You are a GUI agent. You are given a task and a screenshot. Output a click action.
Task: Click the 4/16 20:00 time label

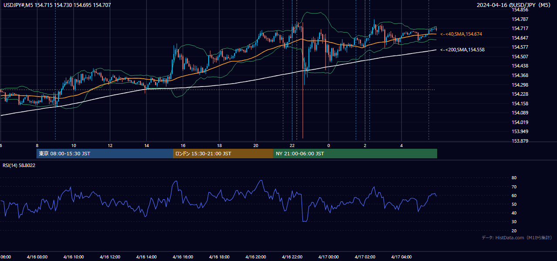tap(255, 257)
